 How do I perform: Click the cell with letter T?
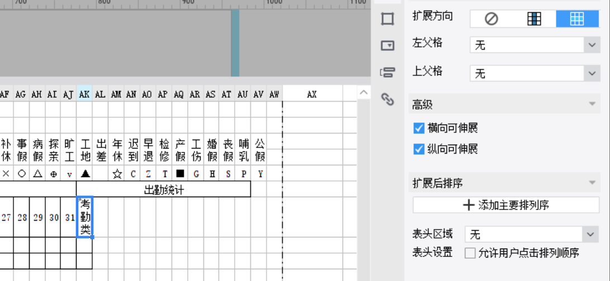click(164, 174)
